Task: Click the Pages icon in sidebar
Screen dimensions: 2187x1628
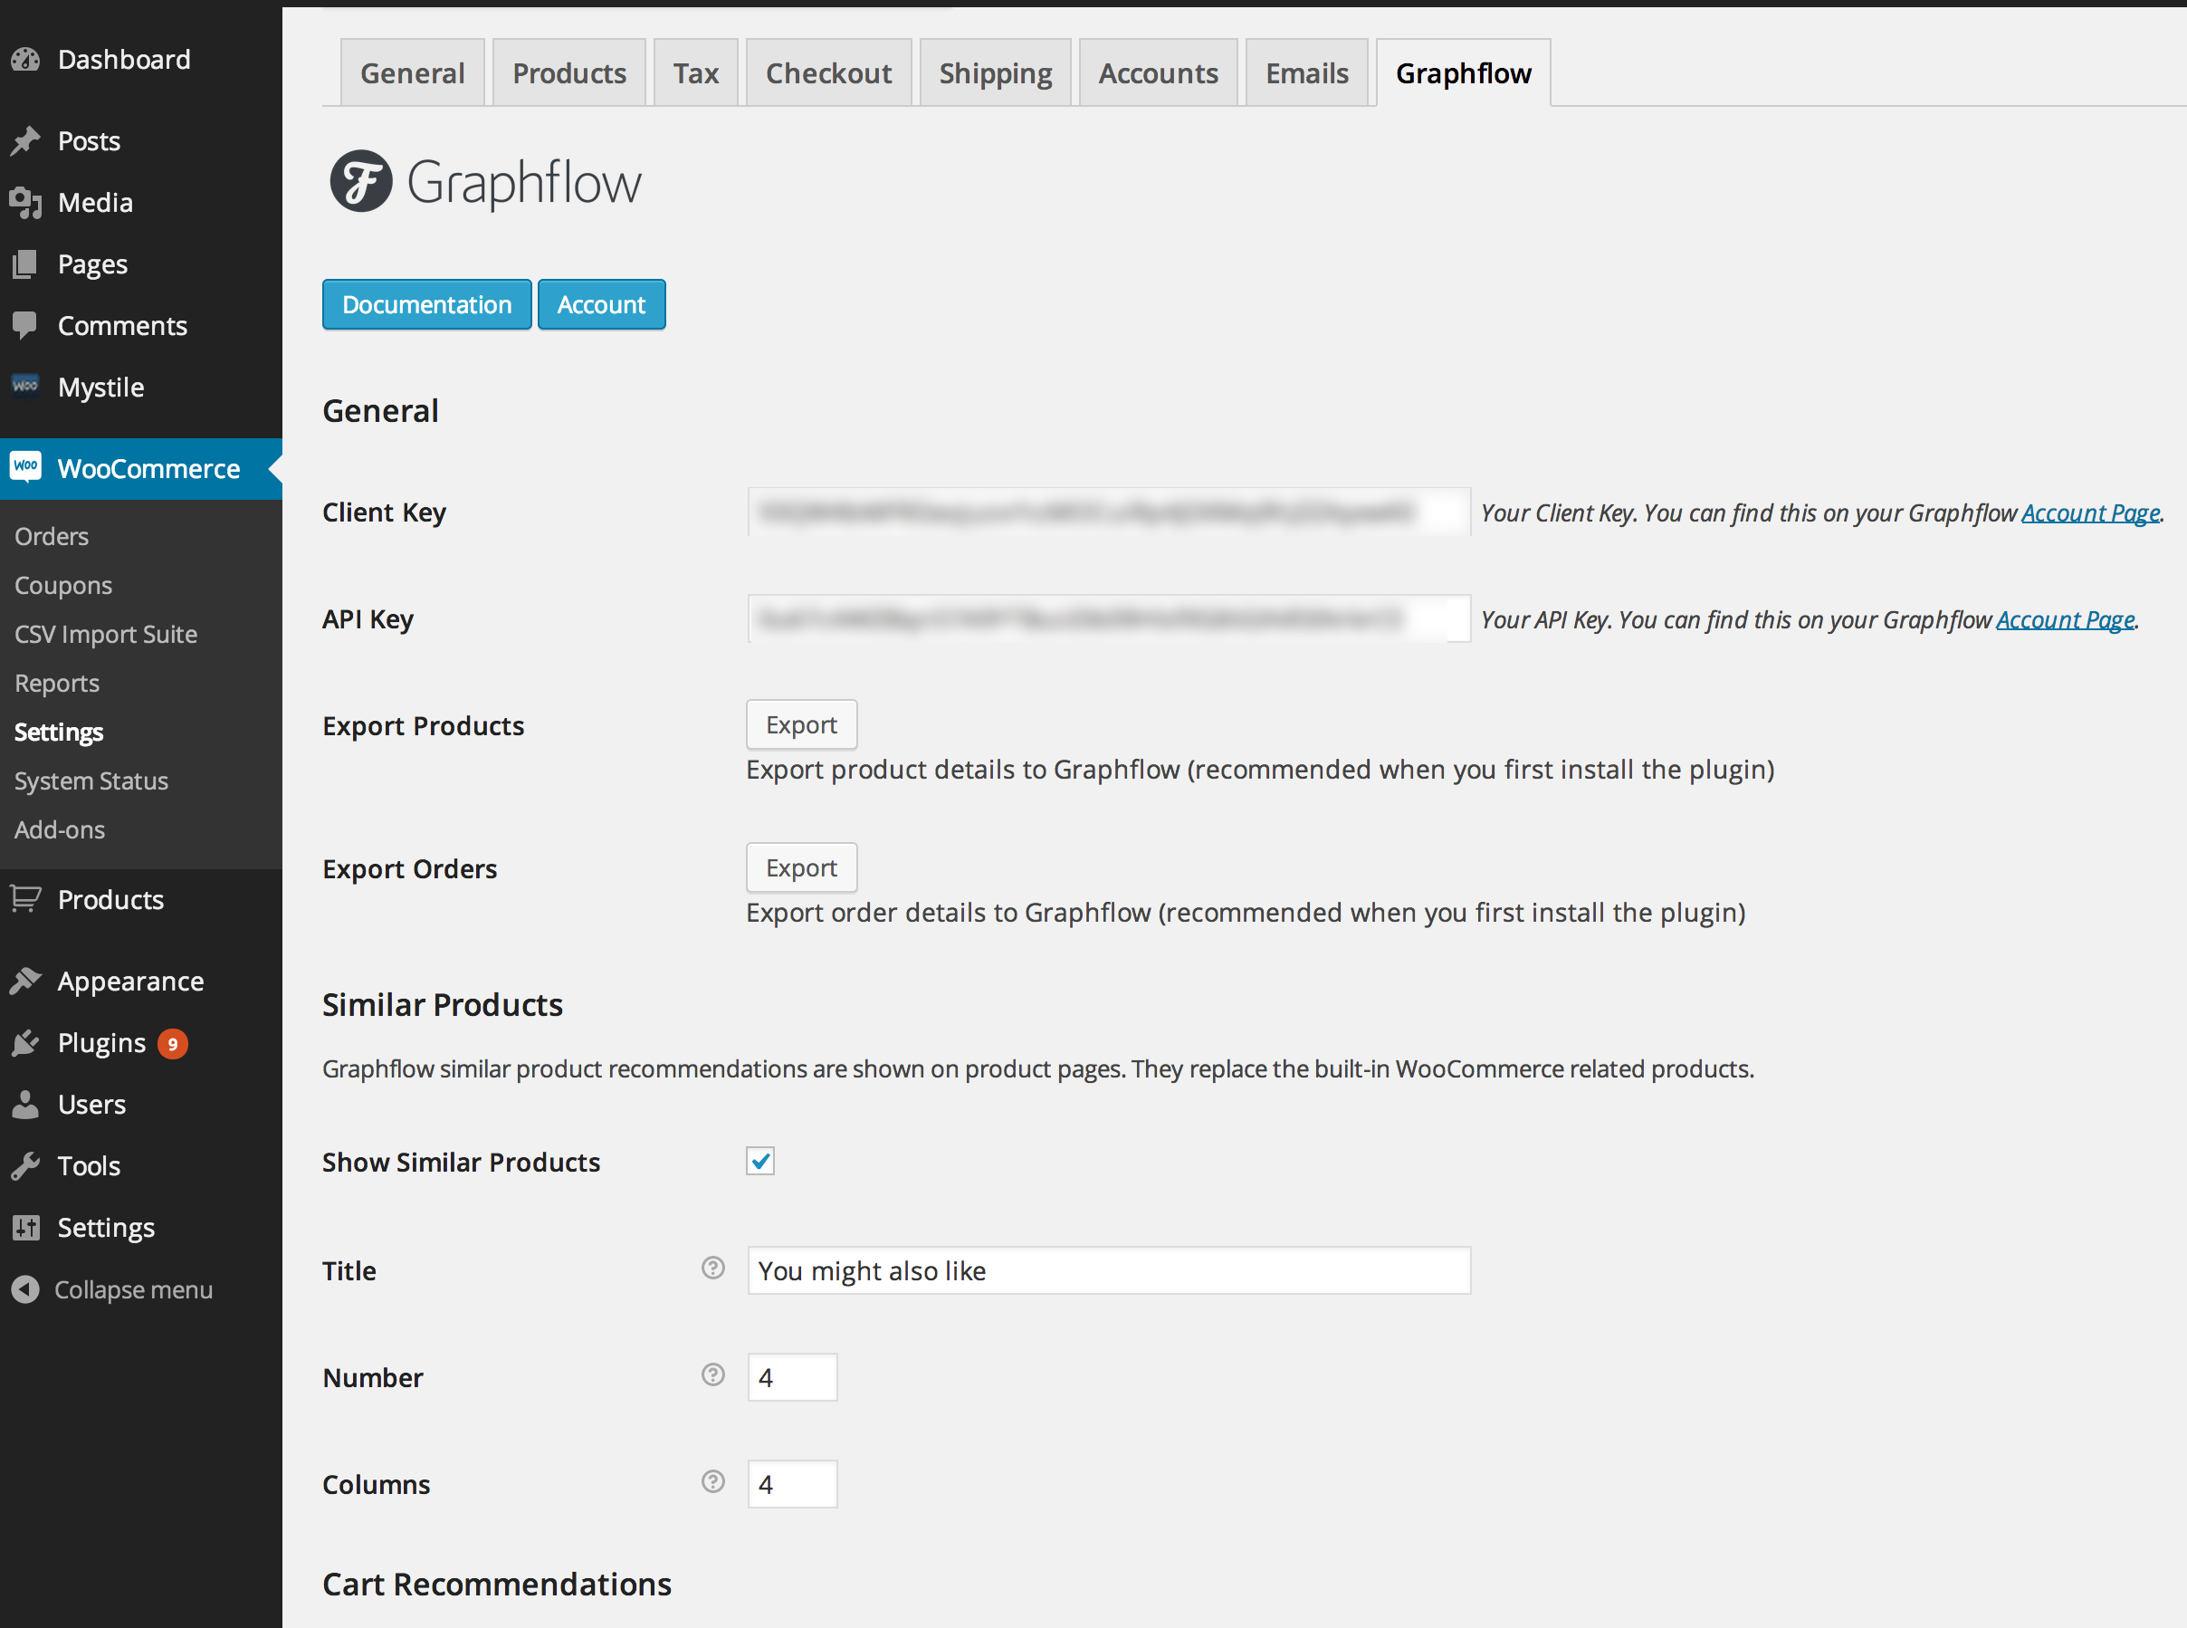Action: click(25, 264)
